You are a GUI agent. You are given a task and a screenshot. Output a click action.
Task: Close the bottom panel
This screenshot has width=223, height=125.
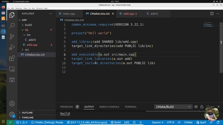[x=218, y=107]
